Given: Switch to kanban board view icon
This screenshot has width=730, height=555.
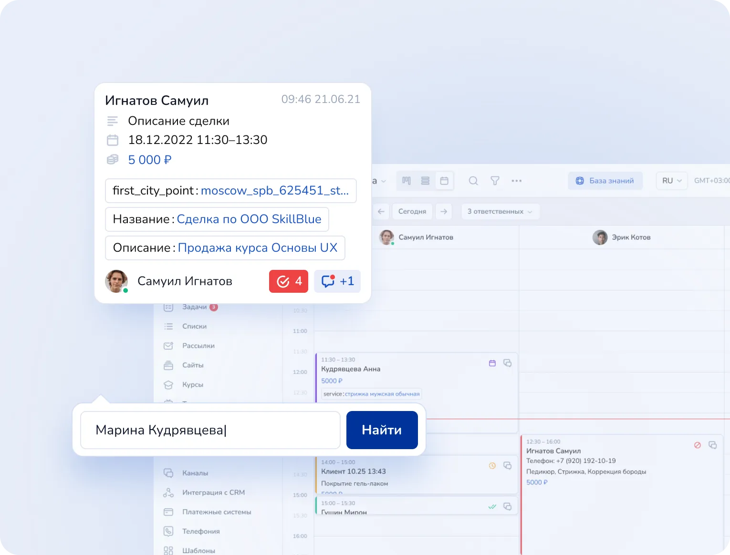Looking at the screenshot, I should pyautogui.click(x=407, y=181).
